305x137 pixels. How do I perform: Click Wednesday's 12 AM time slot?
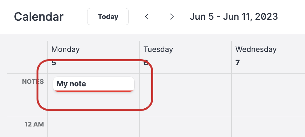point(268,126)
